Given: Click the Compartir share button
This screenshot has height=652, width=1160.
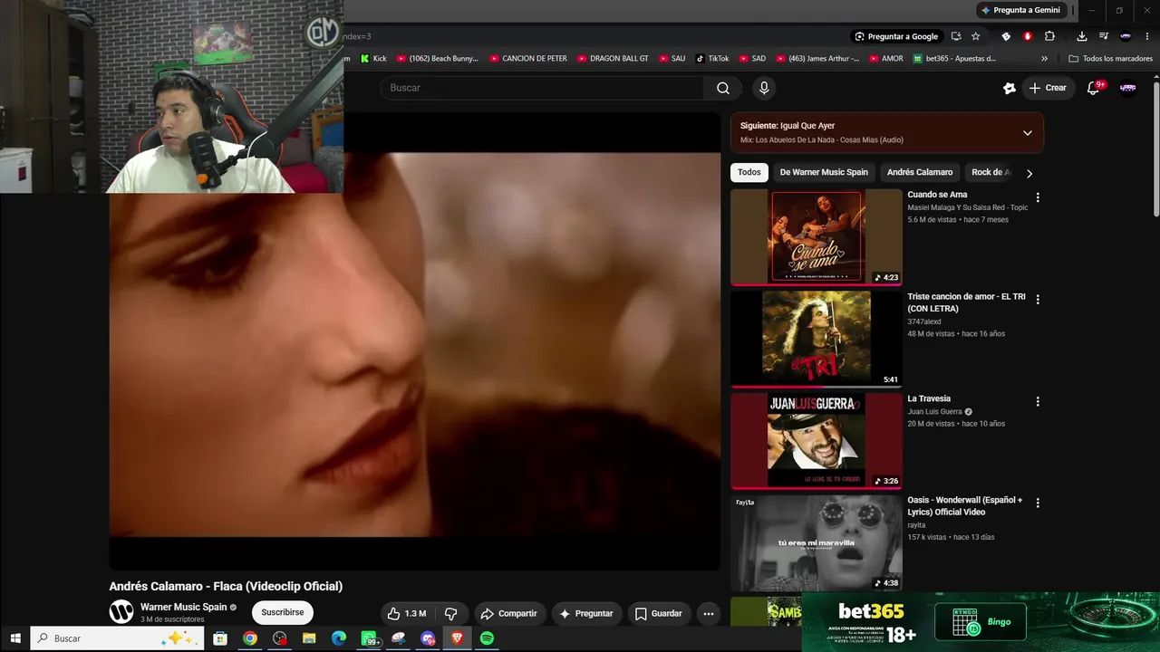Looking at the screenshot, I should point(509,613).
